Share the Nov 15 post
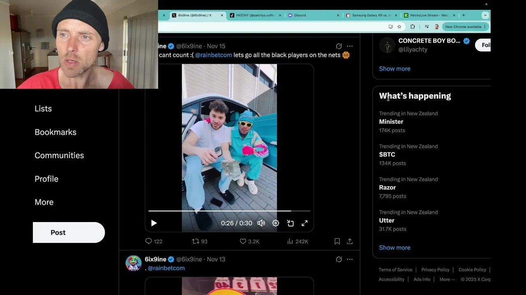Screen dimensions: 526x295 coord(350,241)
